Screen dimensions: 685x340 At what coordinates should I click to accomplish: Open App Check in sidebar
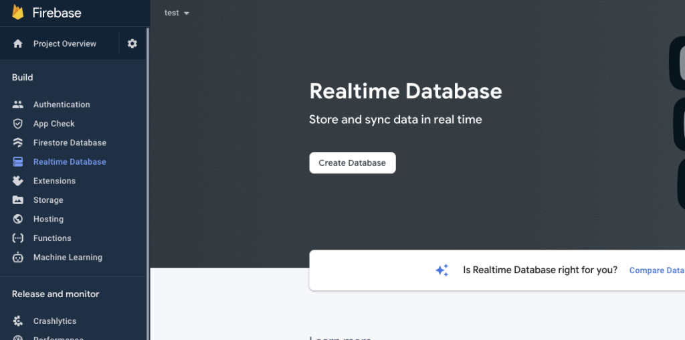point(54,124)
